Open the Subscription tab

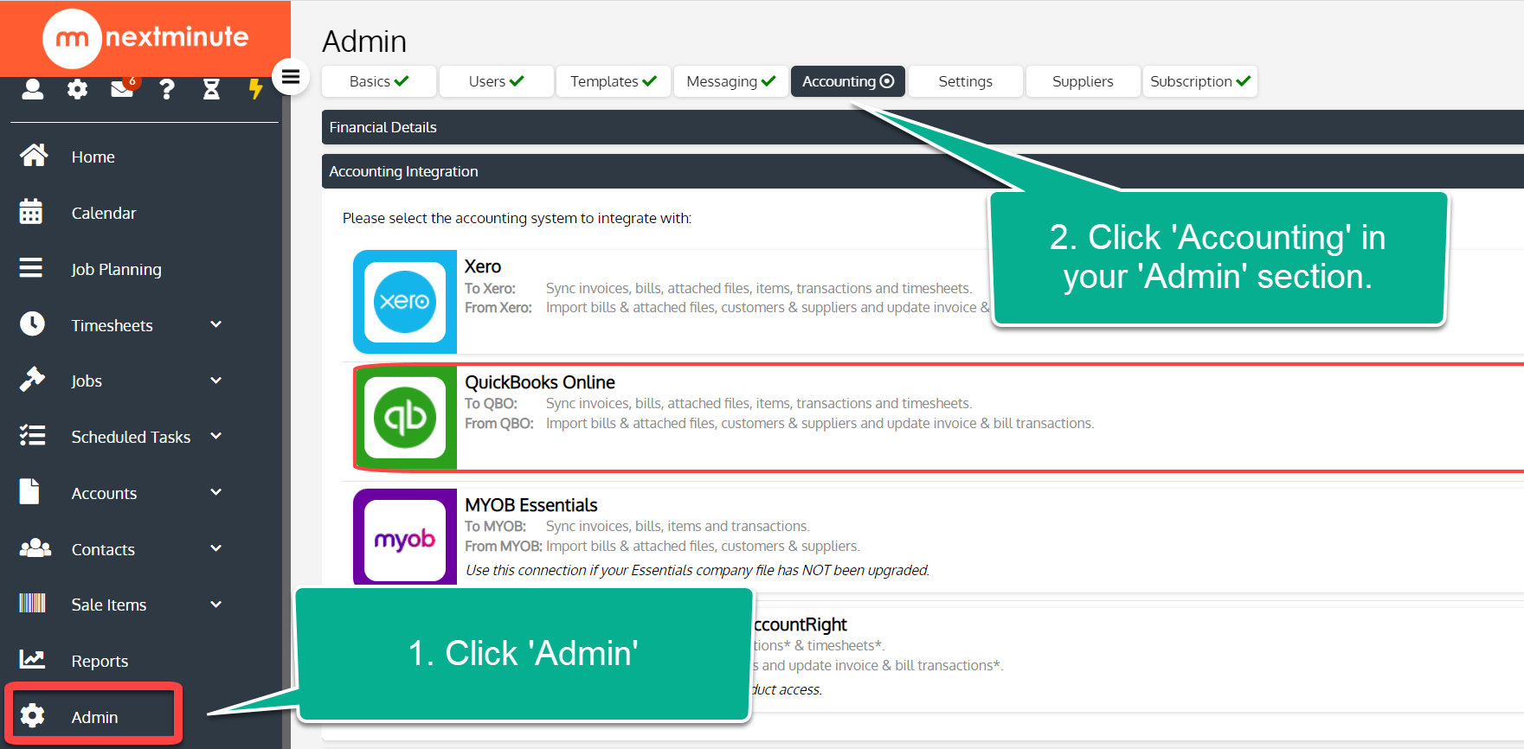click(x=1200, y=81)
